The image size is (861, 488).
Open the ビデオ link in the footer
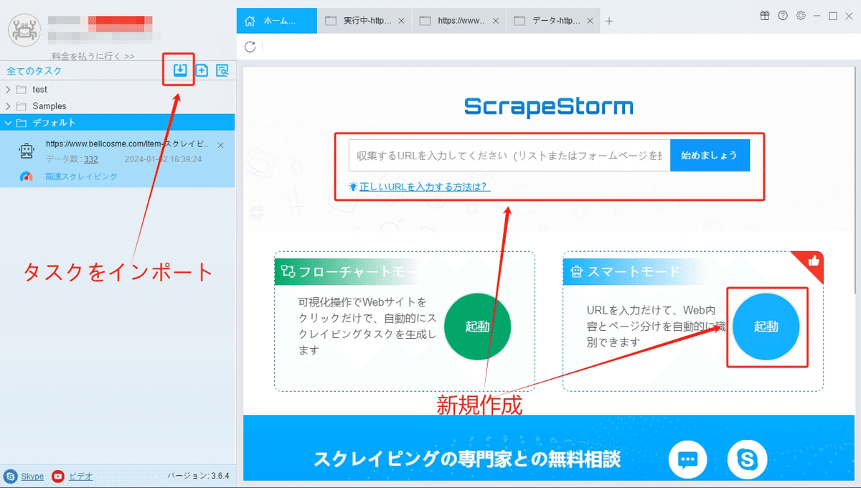tap(80, 476)
